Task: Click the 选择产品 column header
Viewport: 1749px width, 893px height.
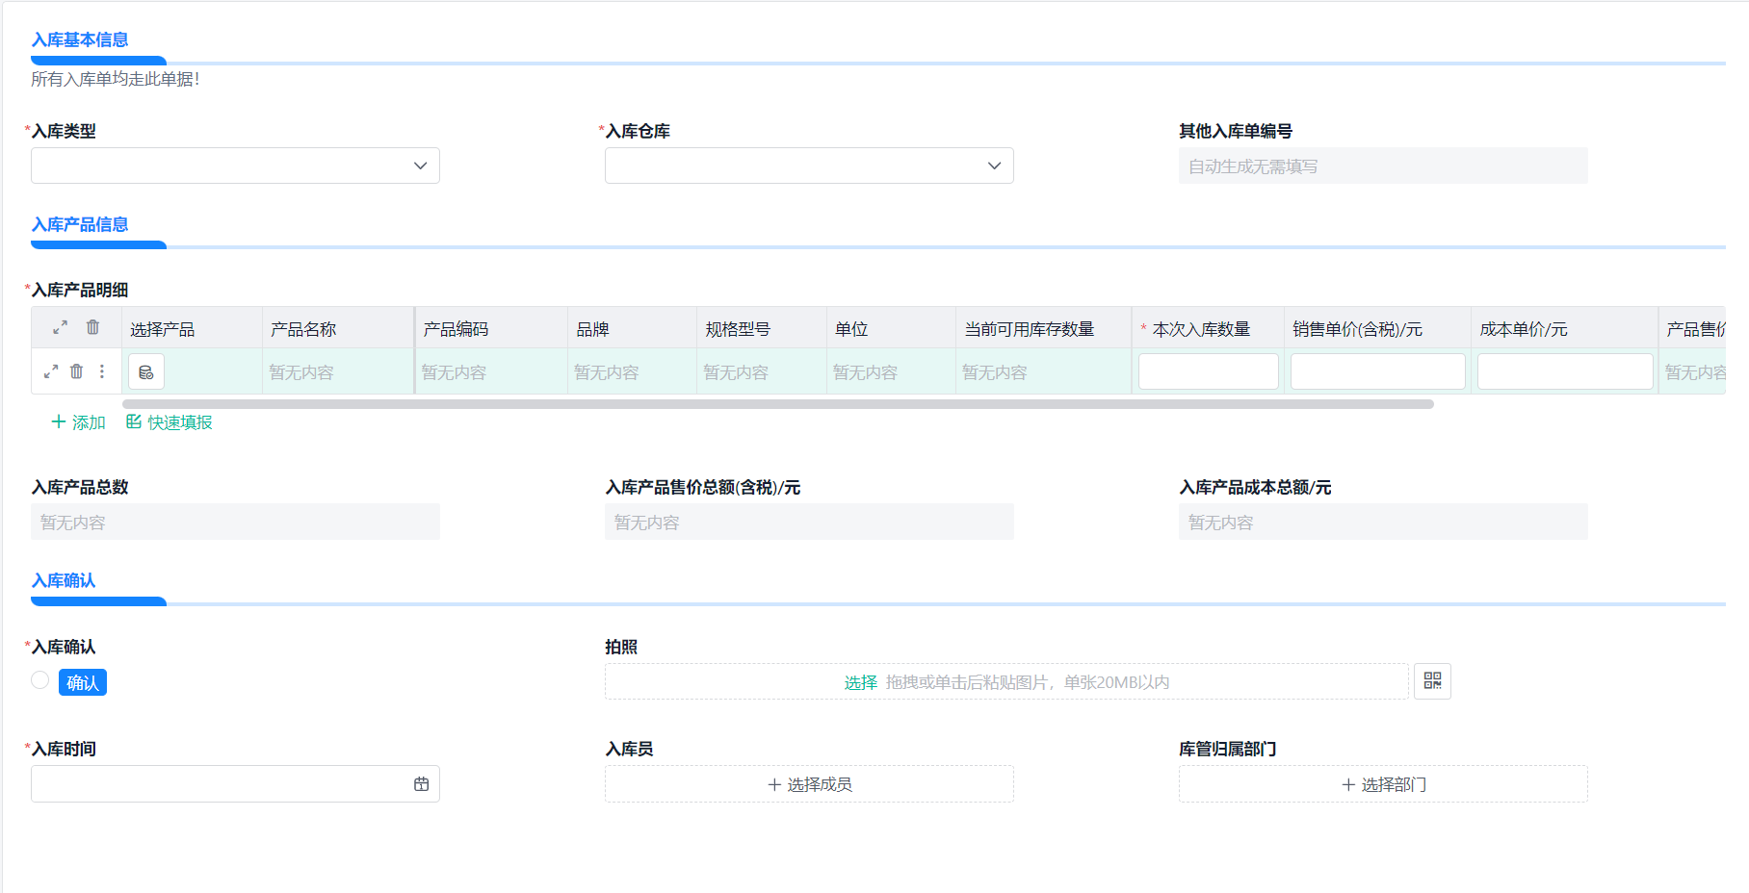Action: click(x=192, y=328)
